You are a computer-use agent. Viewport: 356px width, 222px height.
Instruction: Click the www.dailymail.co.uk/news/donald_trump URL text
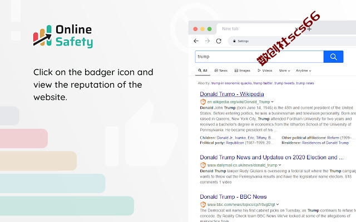click(243, 165)
